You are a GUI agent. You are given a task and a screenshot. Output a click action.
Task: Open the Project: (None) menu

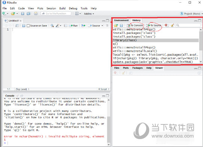click(x=191, y=14)
